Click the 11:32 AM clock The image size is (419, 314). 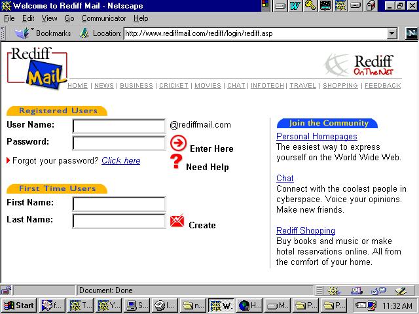(x=397, y=305)
